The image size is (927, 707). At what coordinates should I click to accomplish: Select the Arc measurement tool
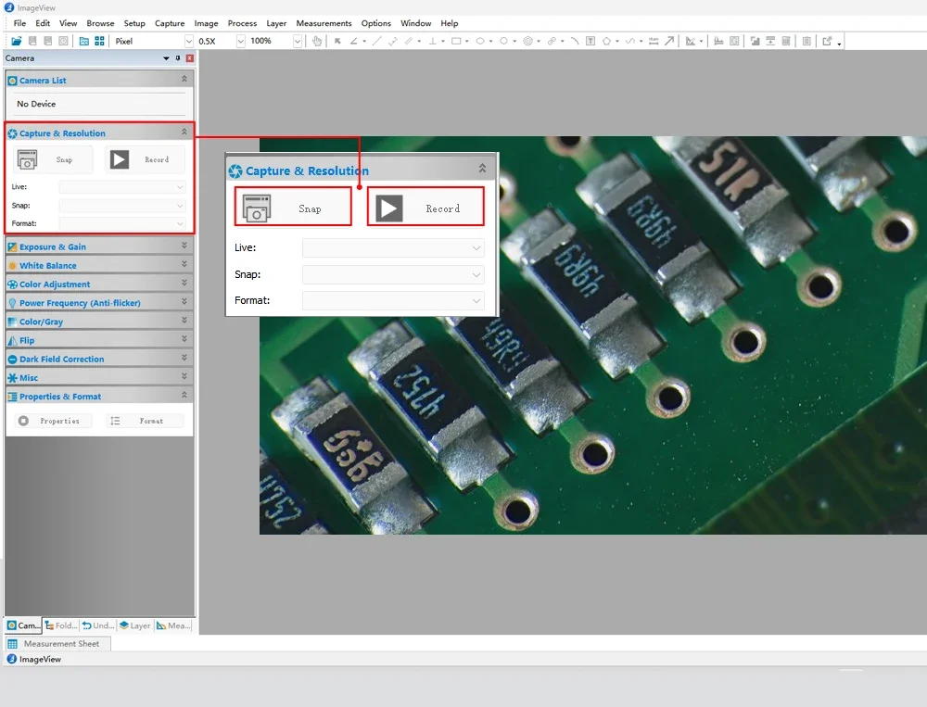[575, 41]
